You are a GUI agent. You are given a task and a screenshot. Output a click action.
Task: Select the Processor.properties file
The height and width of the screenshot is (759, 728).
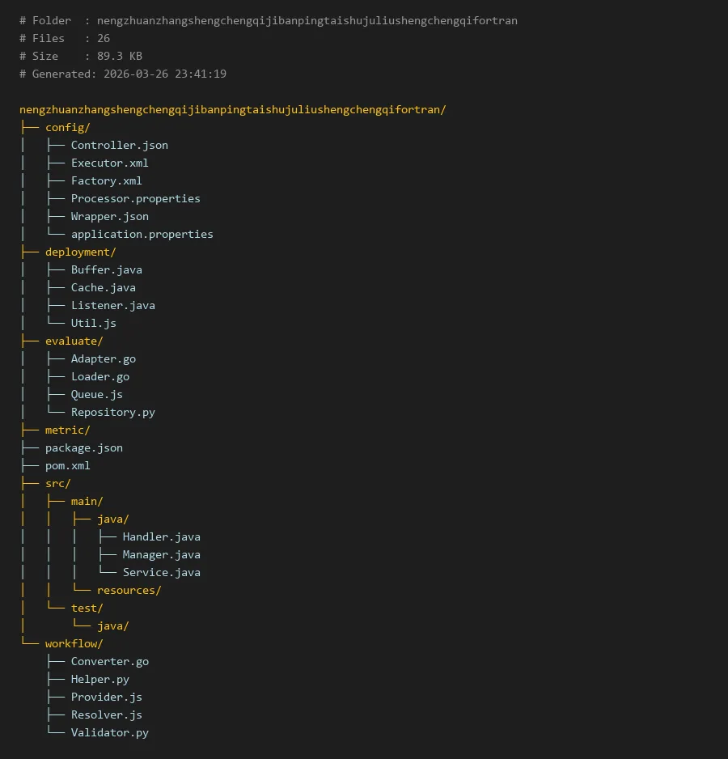click(x=135, y=198)
